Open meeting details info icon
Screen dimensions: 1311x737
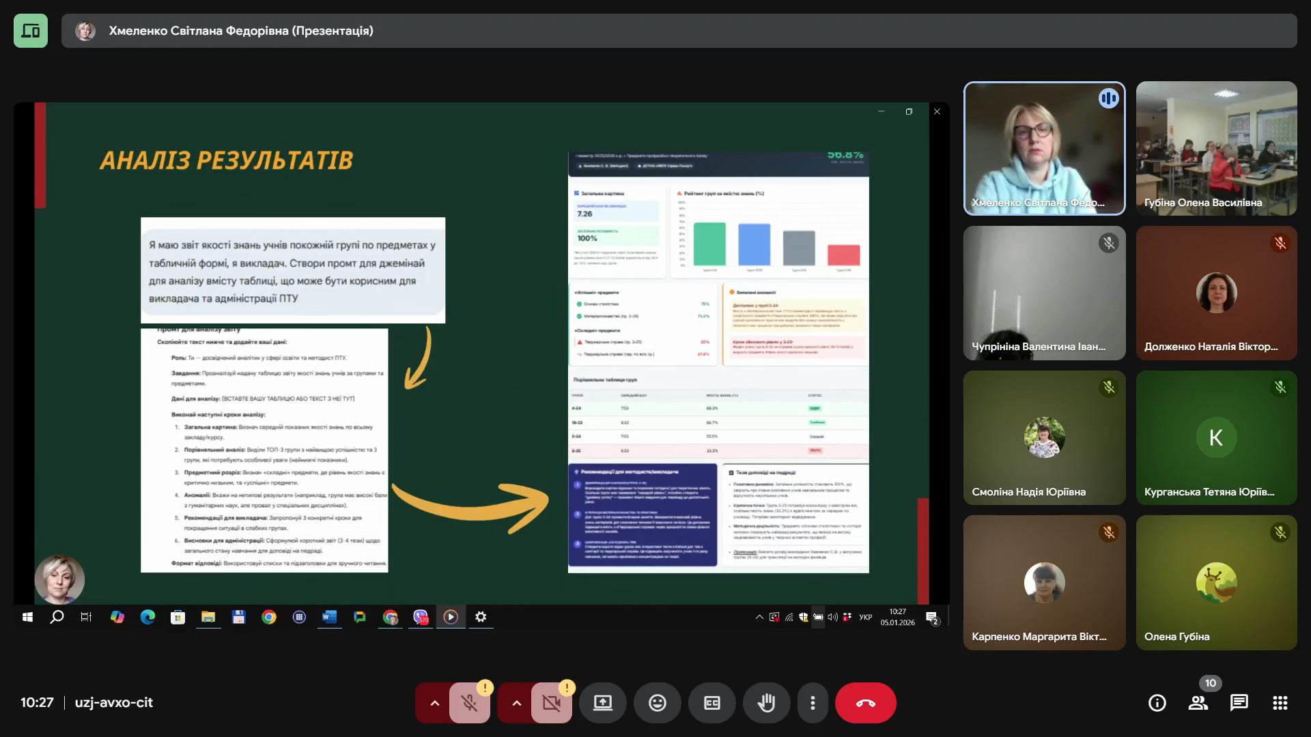1157,703
